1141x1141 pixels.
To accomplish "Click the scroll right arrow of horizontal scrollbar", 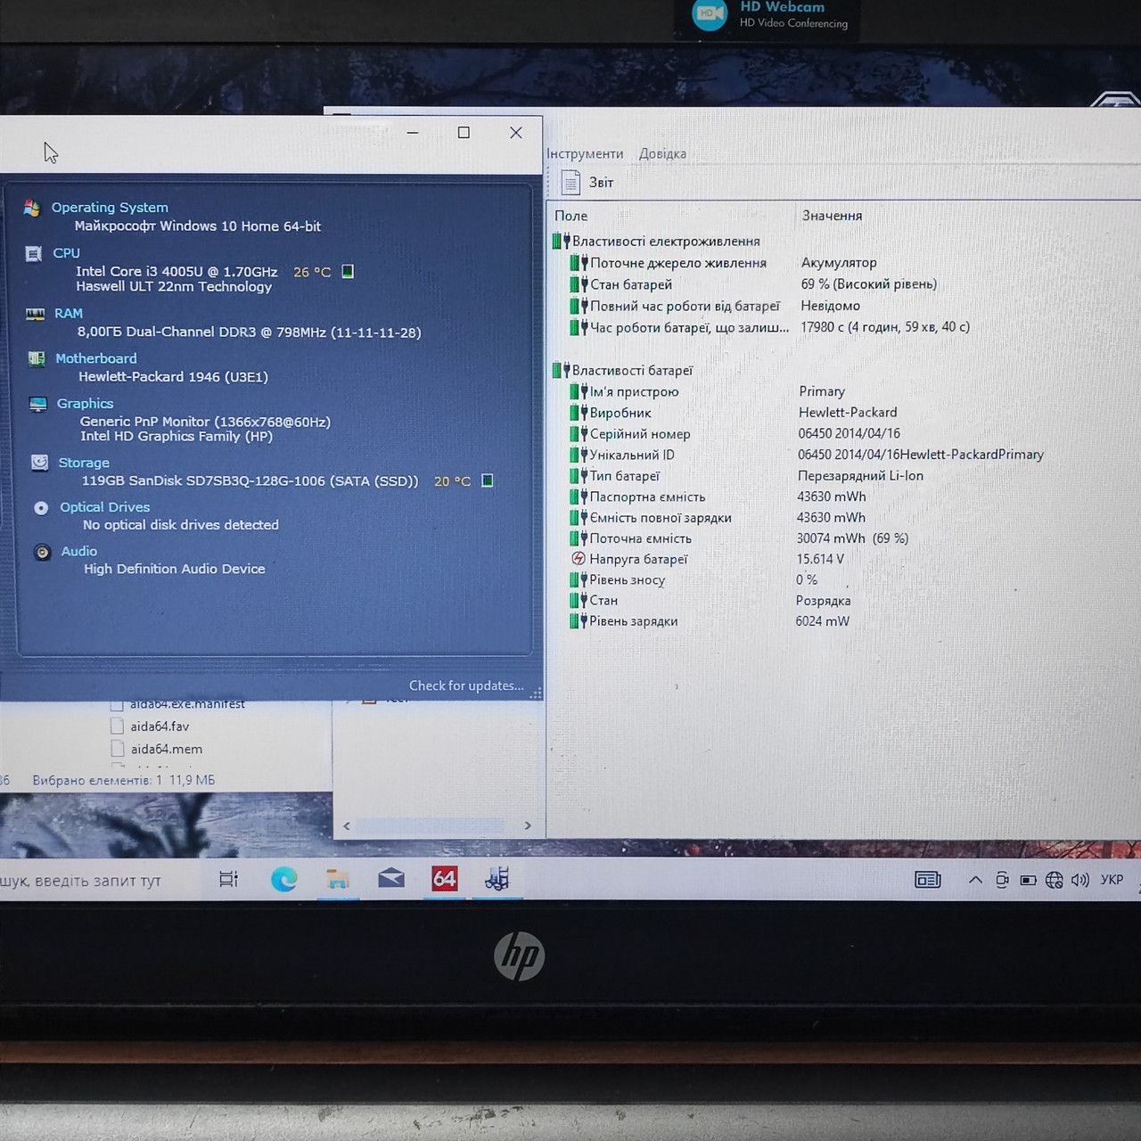I will click(528, 825).
